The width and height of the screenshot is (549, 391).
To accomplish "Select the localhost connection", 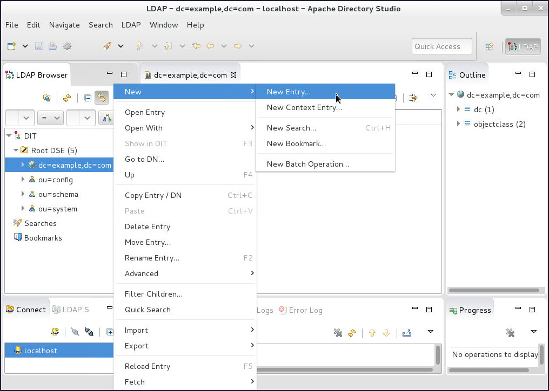I will (x=59, y=351).
